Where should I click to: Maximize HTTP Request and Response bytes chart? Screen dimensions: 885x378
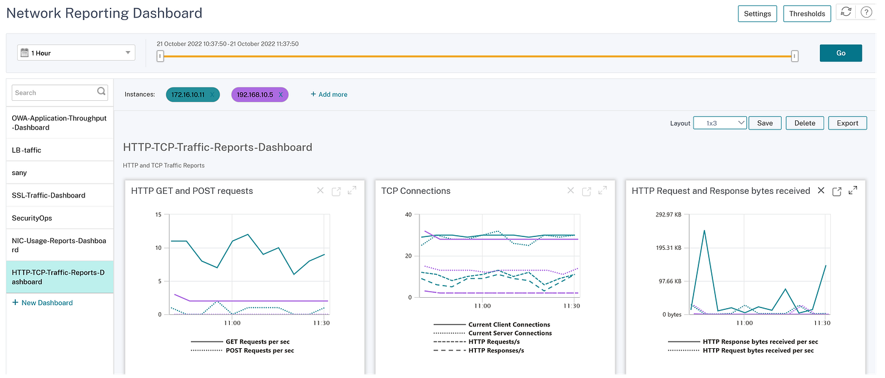coord(853,190)
